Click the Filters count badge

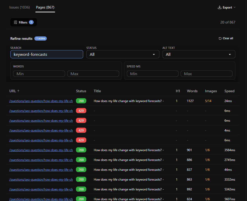(x=31, y=22)
